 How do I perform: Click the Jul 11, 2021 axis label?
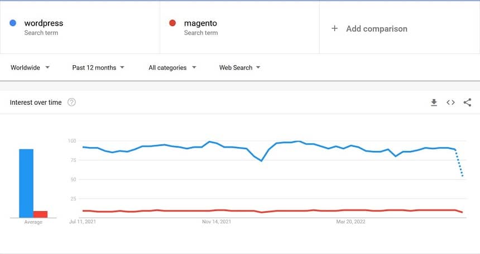pos(83,222)
